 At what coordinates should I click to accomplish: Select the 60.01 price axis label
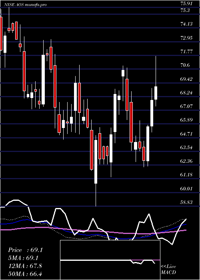point(186,189)
